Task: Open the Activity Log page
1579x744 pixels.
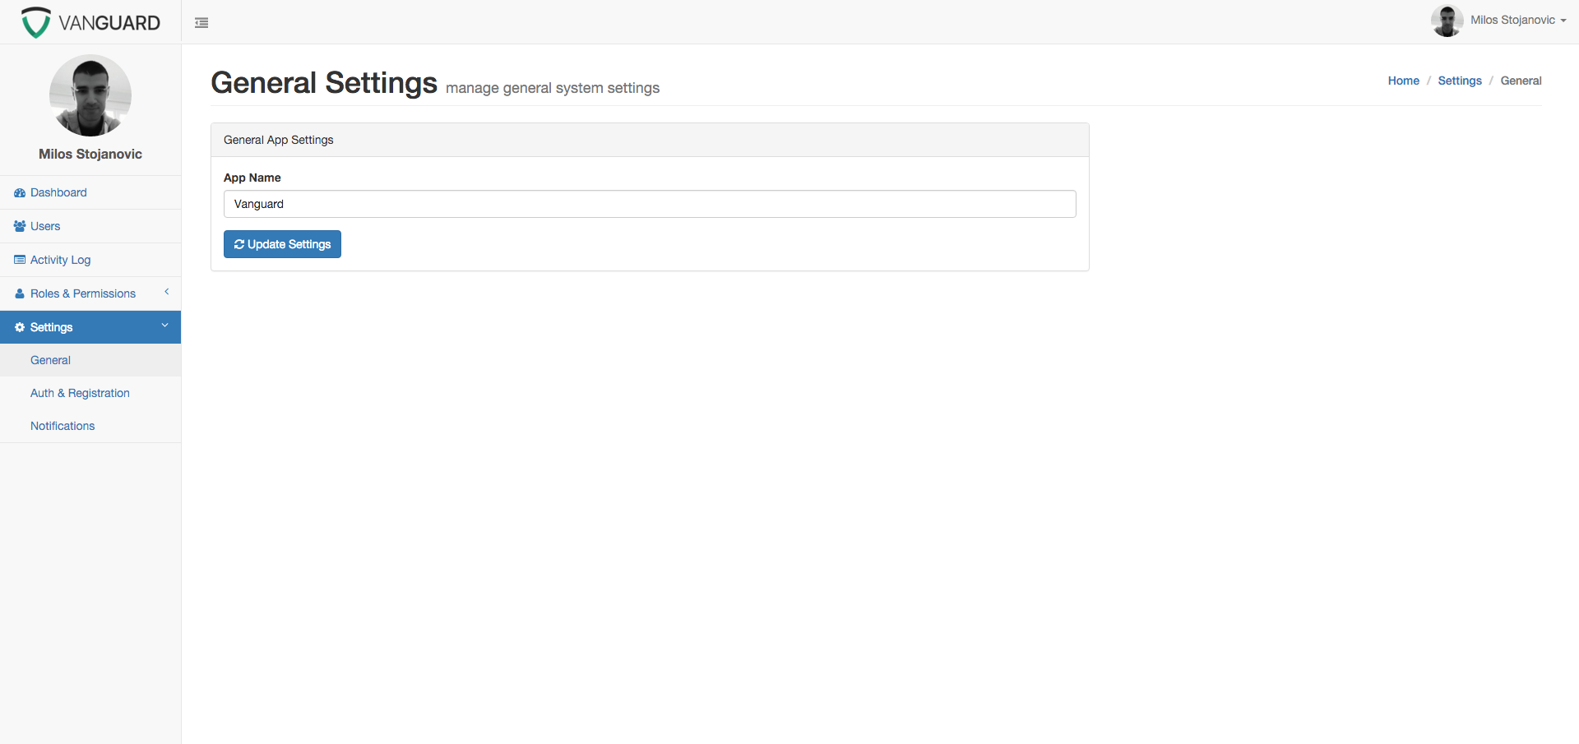Action: (90, 260)
